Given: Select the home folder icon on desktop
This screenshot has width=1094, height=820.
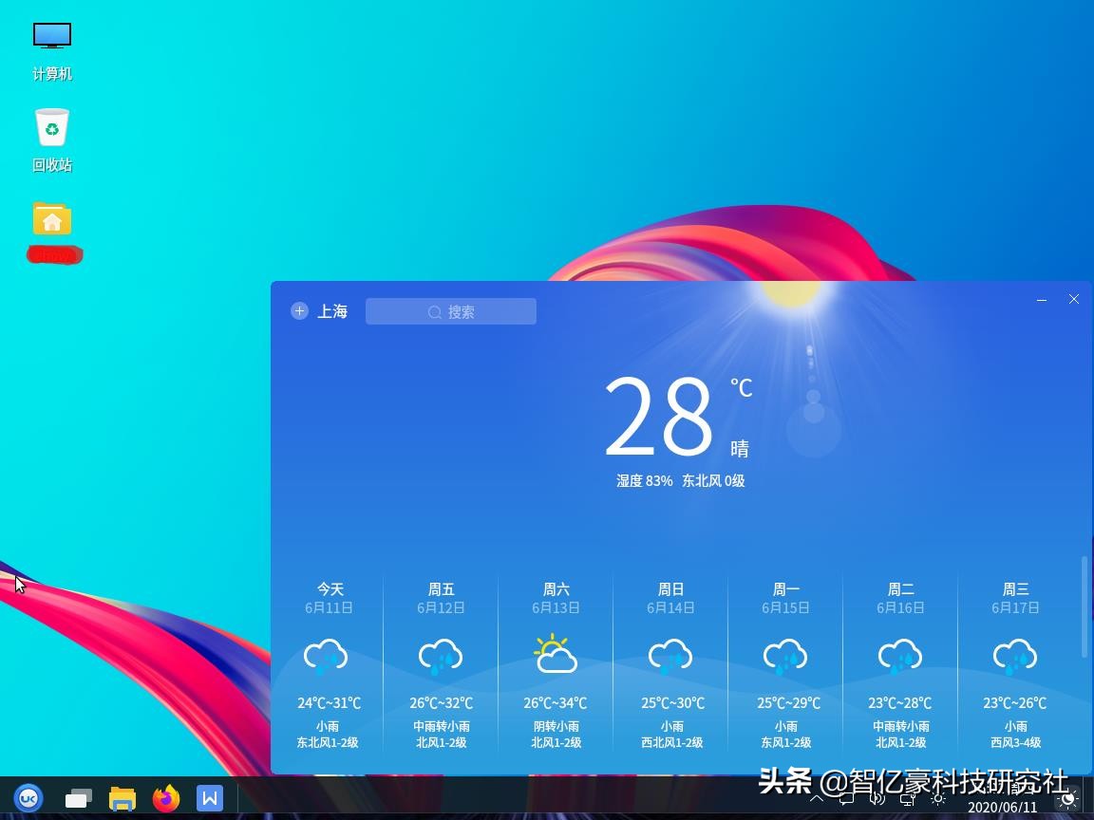Looking at the screenshot, I should (x=52, y=218).
